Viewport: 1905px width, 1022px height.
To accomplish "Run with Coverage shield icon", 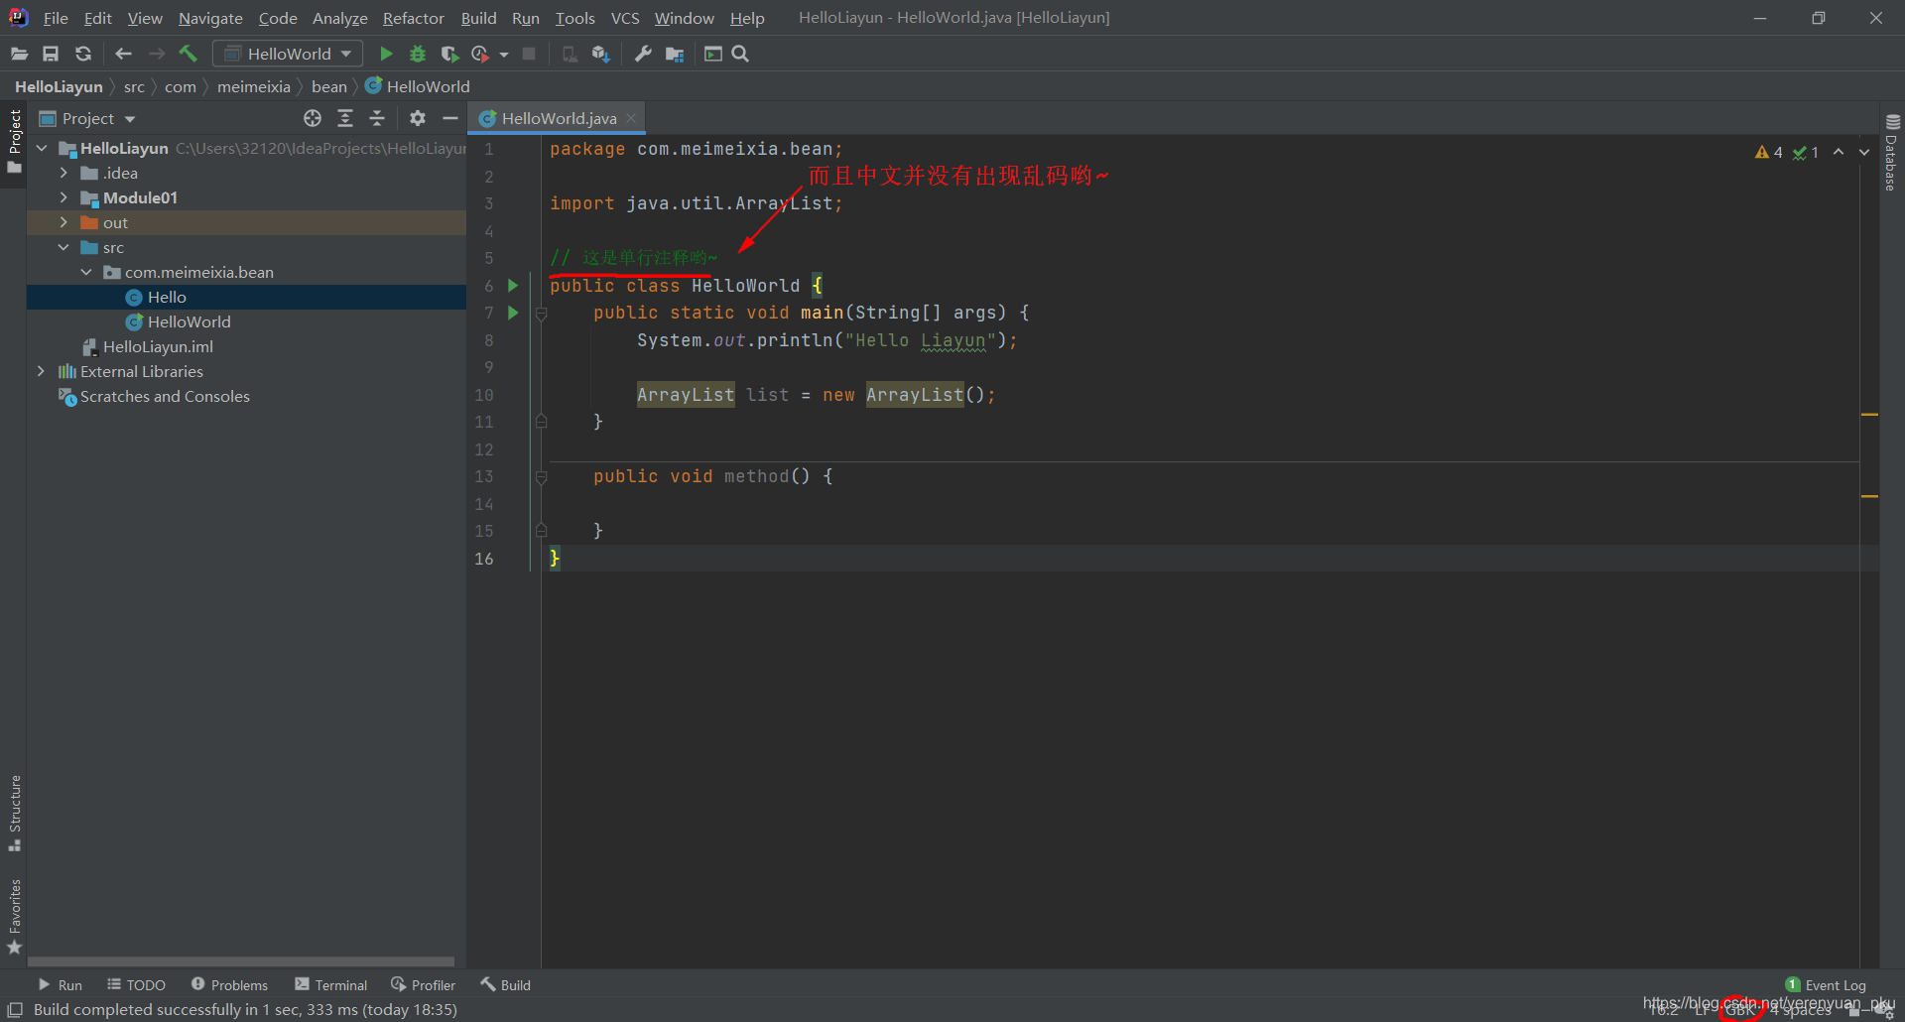I will pos(449,54).
